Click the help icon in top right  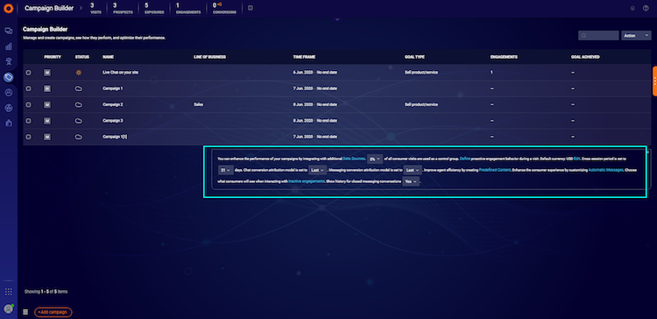pyautogui.click(x=646, y=8)
